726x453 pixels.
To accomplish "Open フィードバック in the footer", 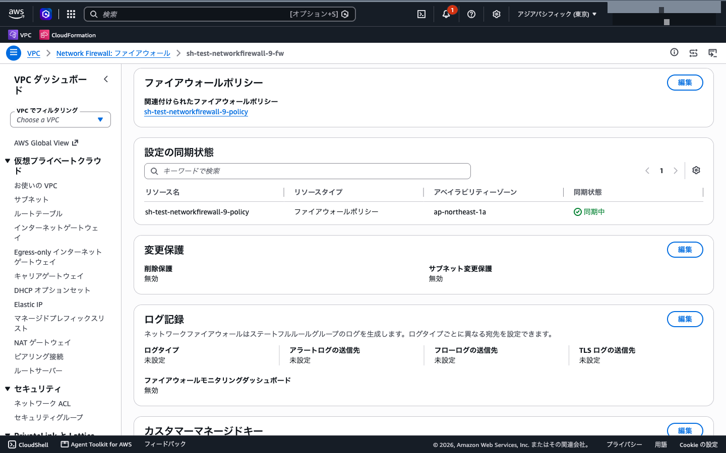I will 165,444.
